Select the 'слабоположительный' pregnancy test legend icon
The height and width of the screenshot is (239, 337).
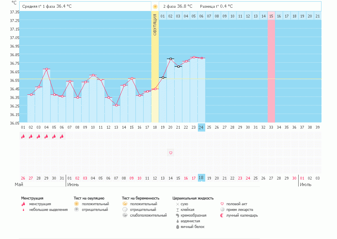[x=125, y=215]
